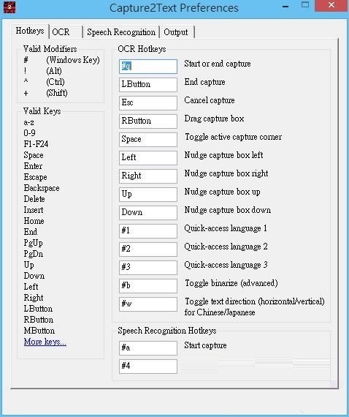The image size is (349, 417).
Task: Switch to the OCR tab
Action: pyautogui.click(x=66, y=32)
